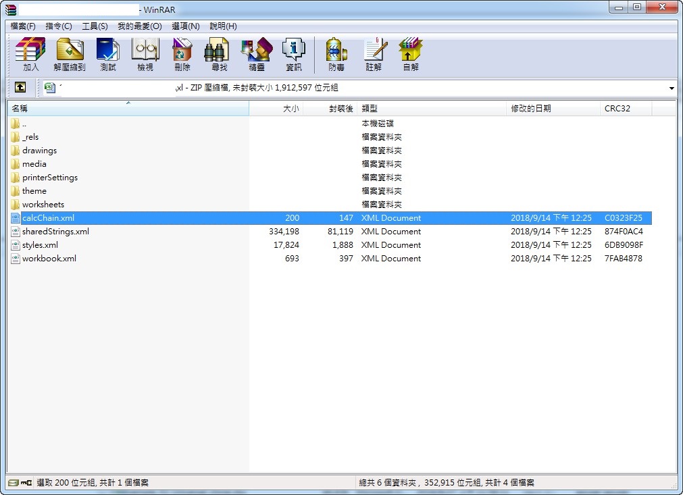Click the 解壓縮到 (Extract To) icon

point(70,54)
